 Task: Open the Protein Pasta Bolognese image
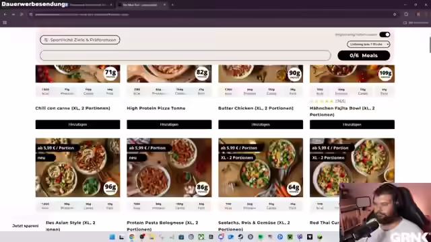(169, 167)
